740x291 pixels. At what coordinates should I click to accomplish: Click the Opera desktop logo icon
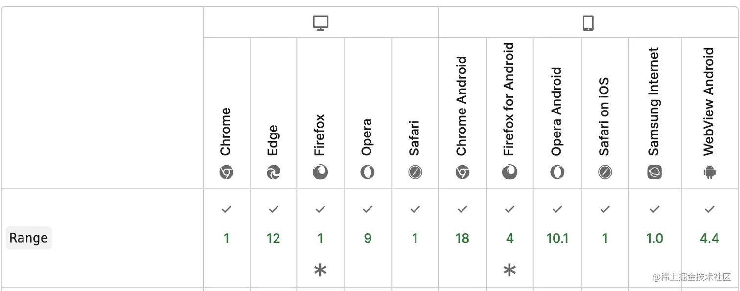coord(368,172)
